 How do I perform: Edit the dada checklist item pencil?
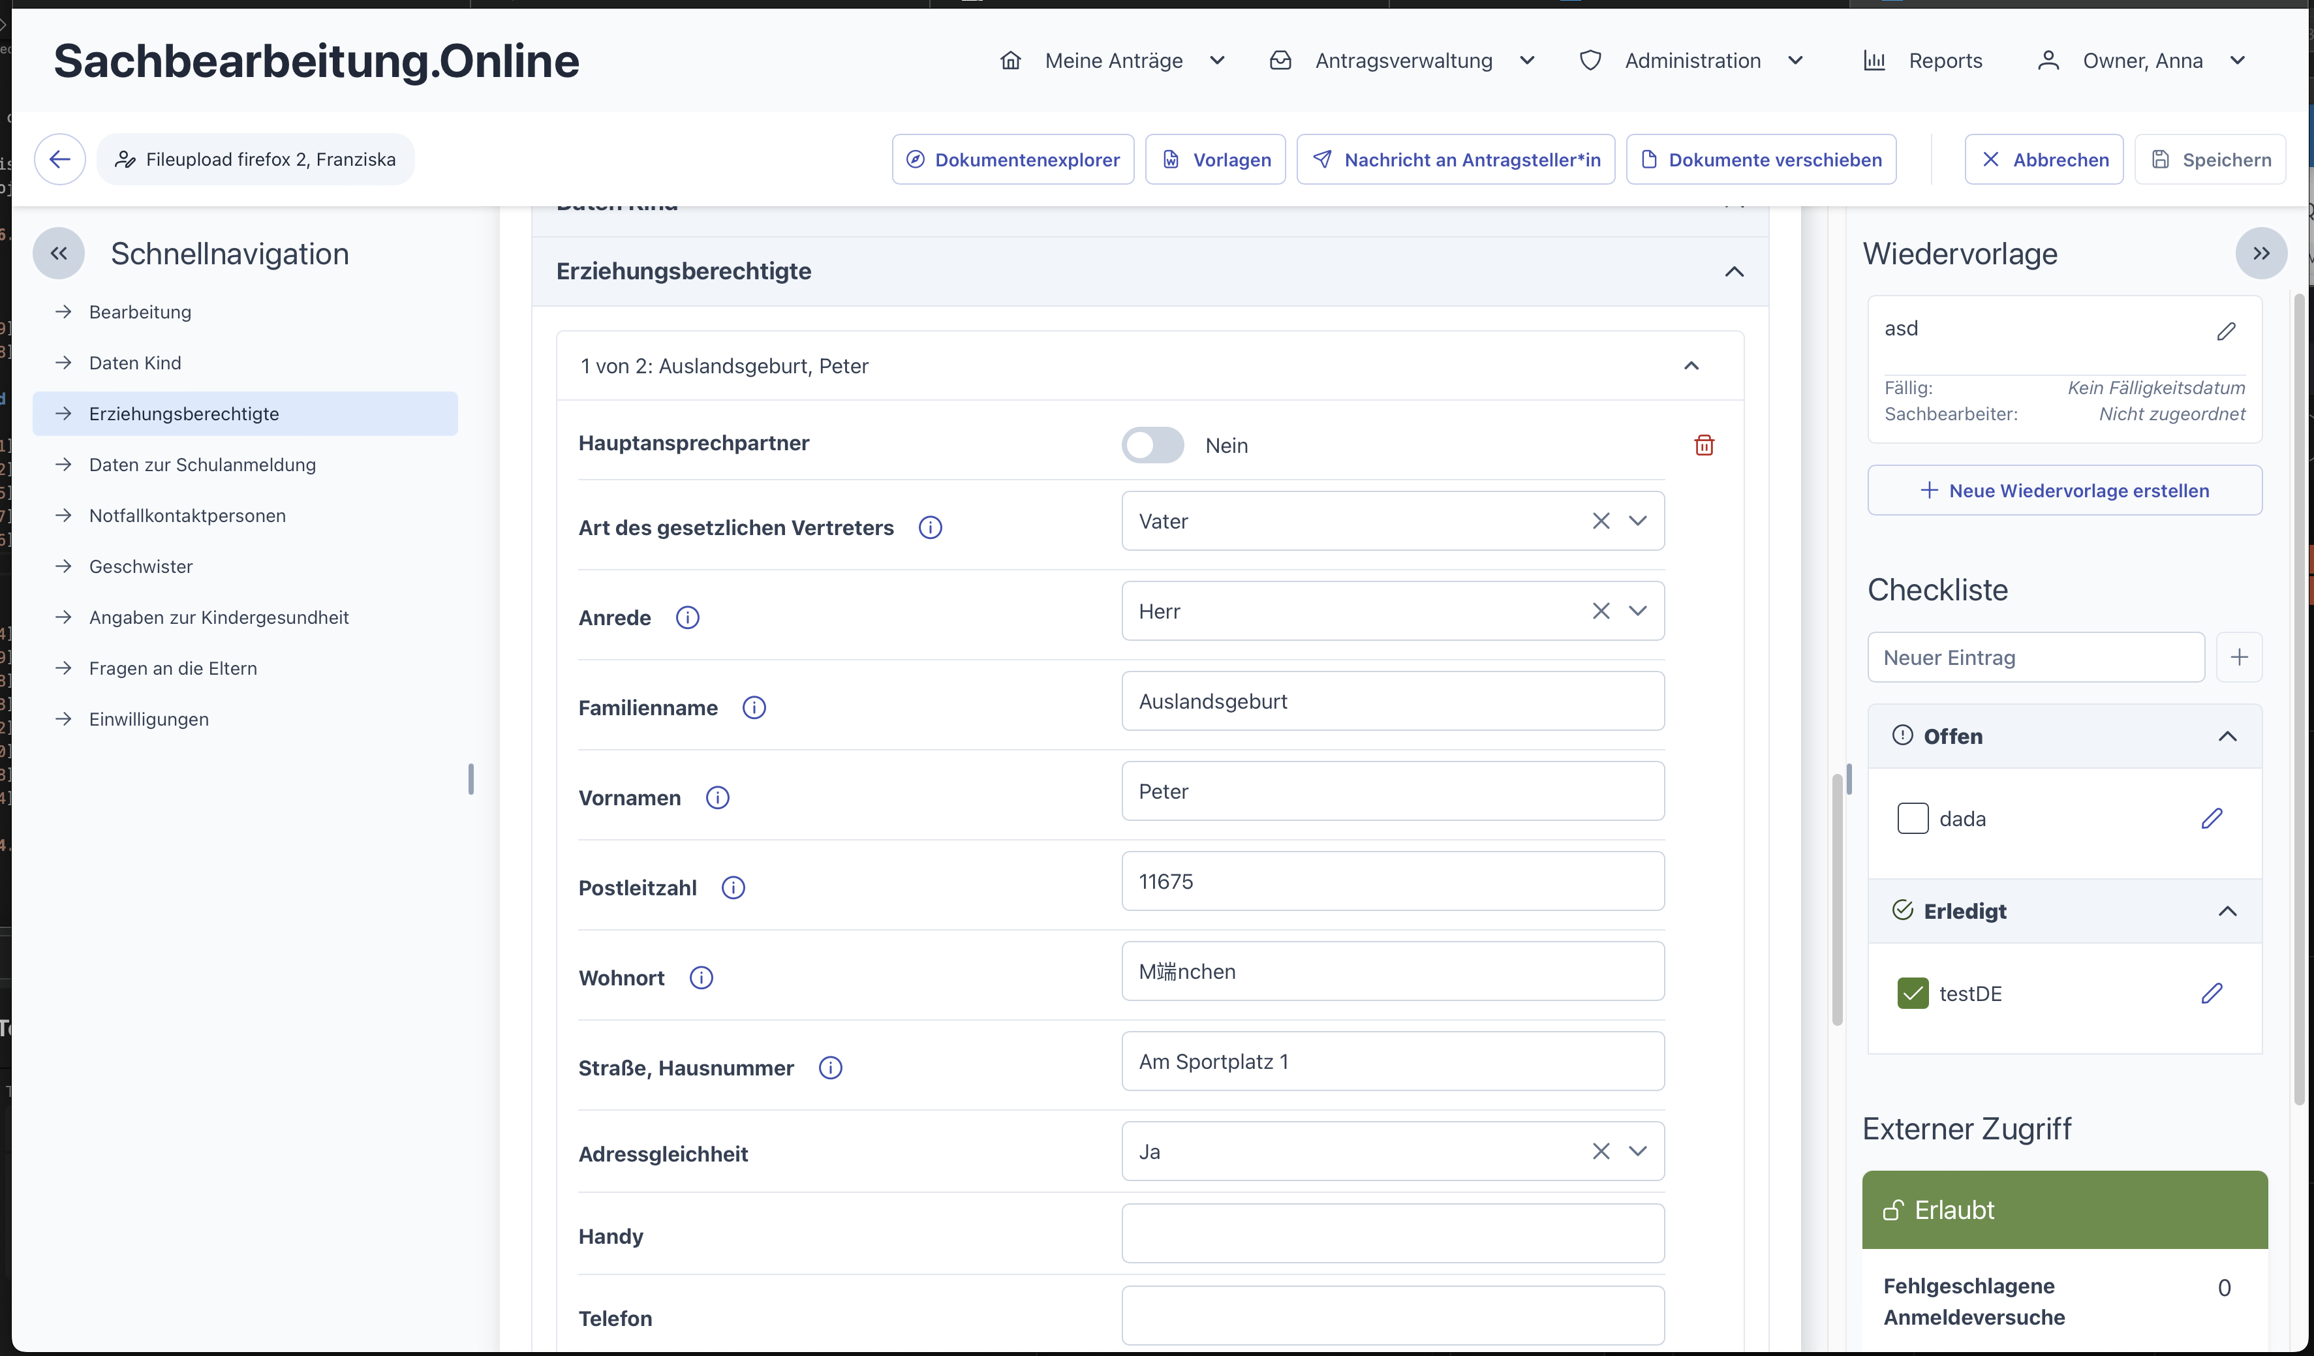tap(2211, 818)
